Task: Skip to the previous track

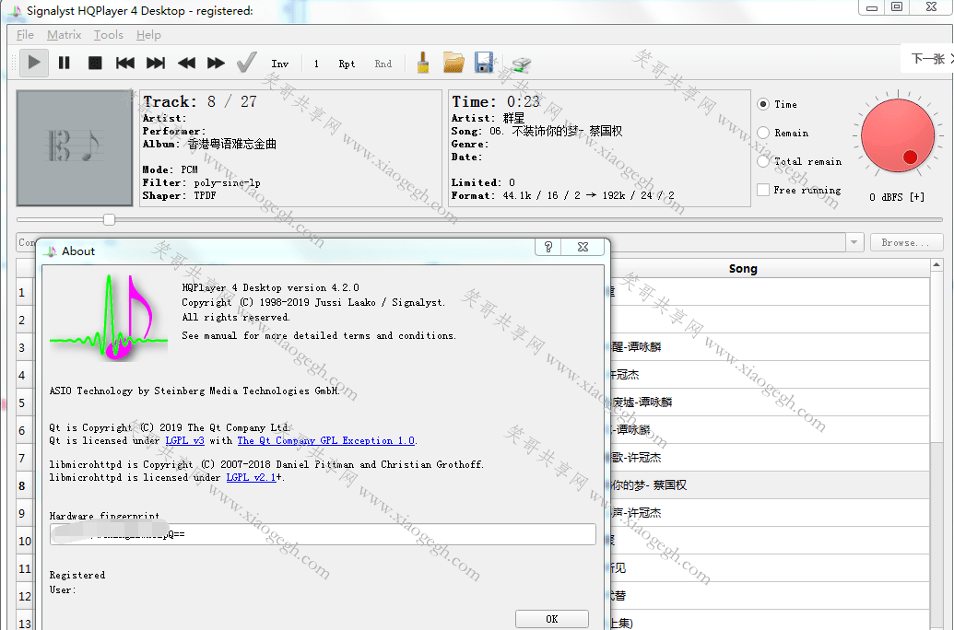Action: pyautogui.click(x=125, y=63)
